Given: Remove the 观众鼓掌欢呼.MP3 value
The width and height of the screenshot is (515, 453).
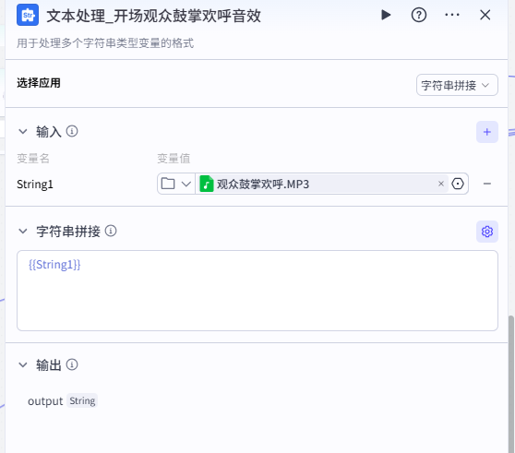Looking at the screenshot, I should (x=441, y=184).
